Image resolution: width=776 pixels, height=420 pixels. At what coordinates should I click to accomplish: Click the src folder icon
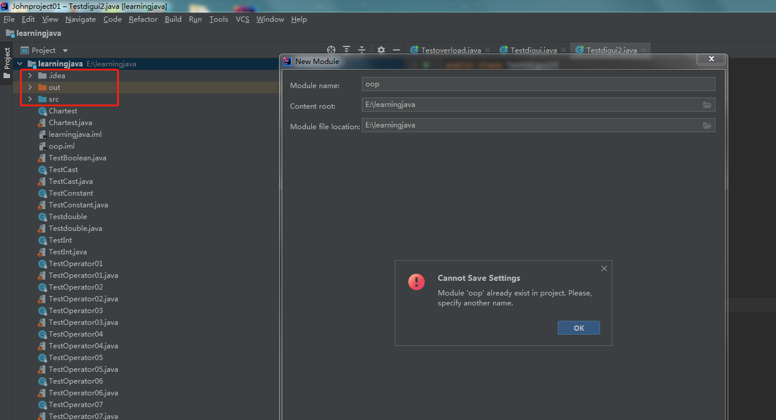(x=42, y=99)
